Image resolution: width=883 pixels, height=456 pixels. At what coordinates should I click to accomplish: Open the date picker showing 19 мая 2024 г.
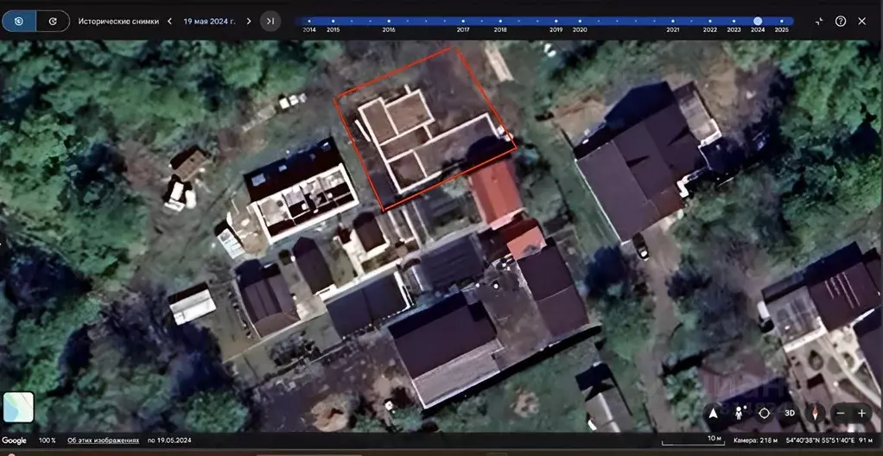[209, 21]
